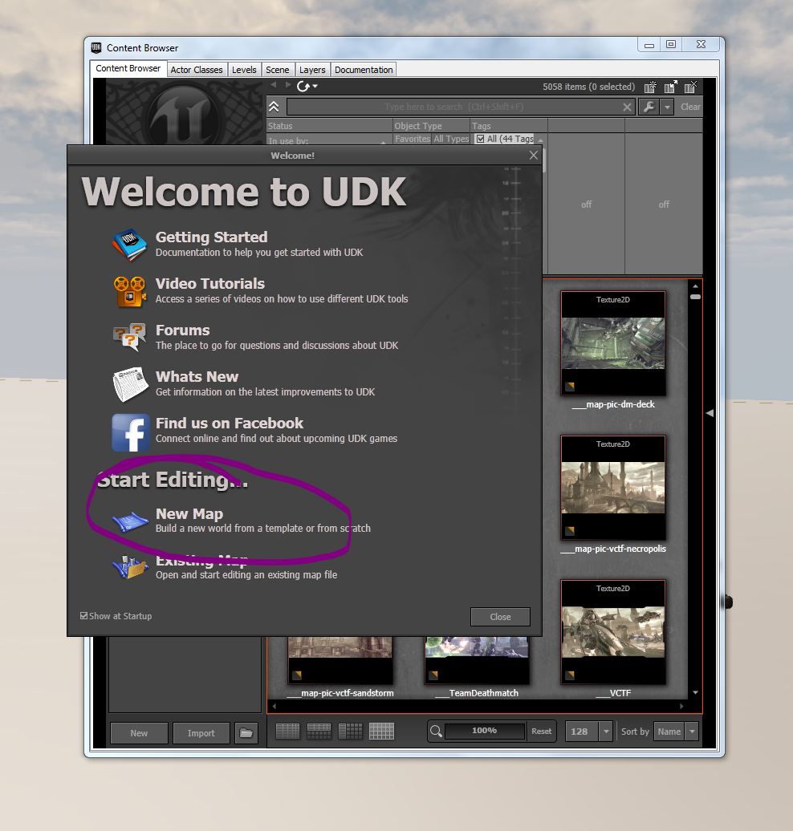Switch to thumbnails grid view layout icon
793x831 pixels.
[382, 732]
